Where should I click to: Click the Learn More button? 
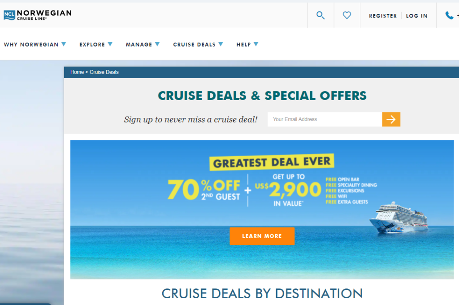pos(262,236)
